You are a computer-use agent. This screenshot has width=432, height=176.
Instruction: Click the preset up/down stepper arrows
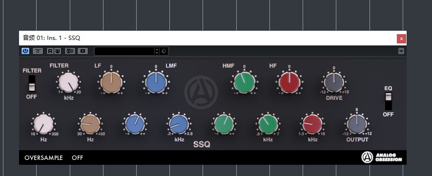[157, 51]
